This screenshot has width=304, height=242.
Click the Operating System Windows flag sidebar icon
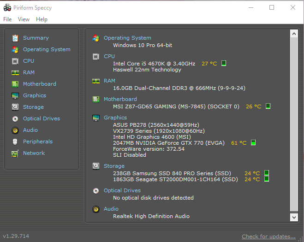point(15,50)
